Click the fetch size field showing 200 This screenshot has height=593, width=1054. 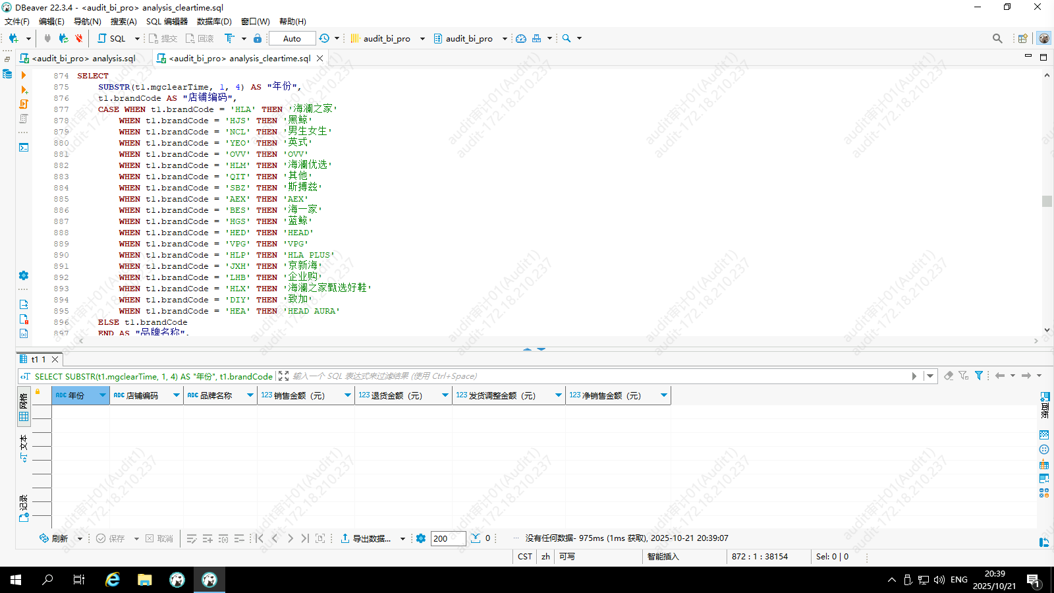pyautogui.click(x=448, y=538)
